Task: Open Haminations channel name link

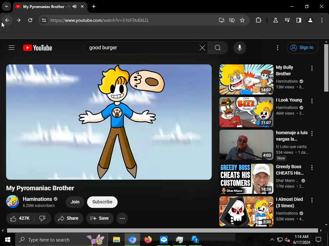Action: [x=37, y=199]
